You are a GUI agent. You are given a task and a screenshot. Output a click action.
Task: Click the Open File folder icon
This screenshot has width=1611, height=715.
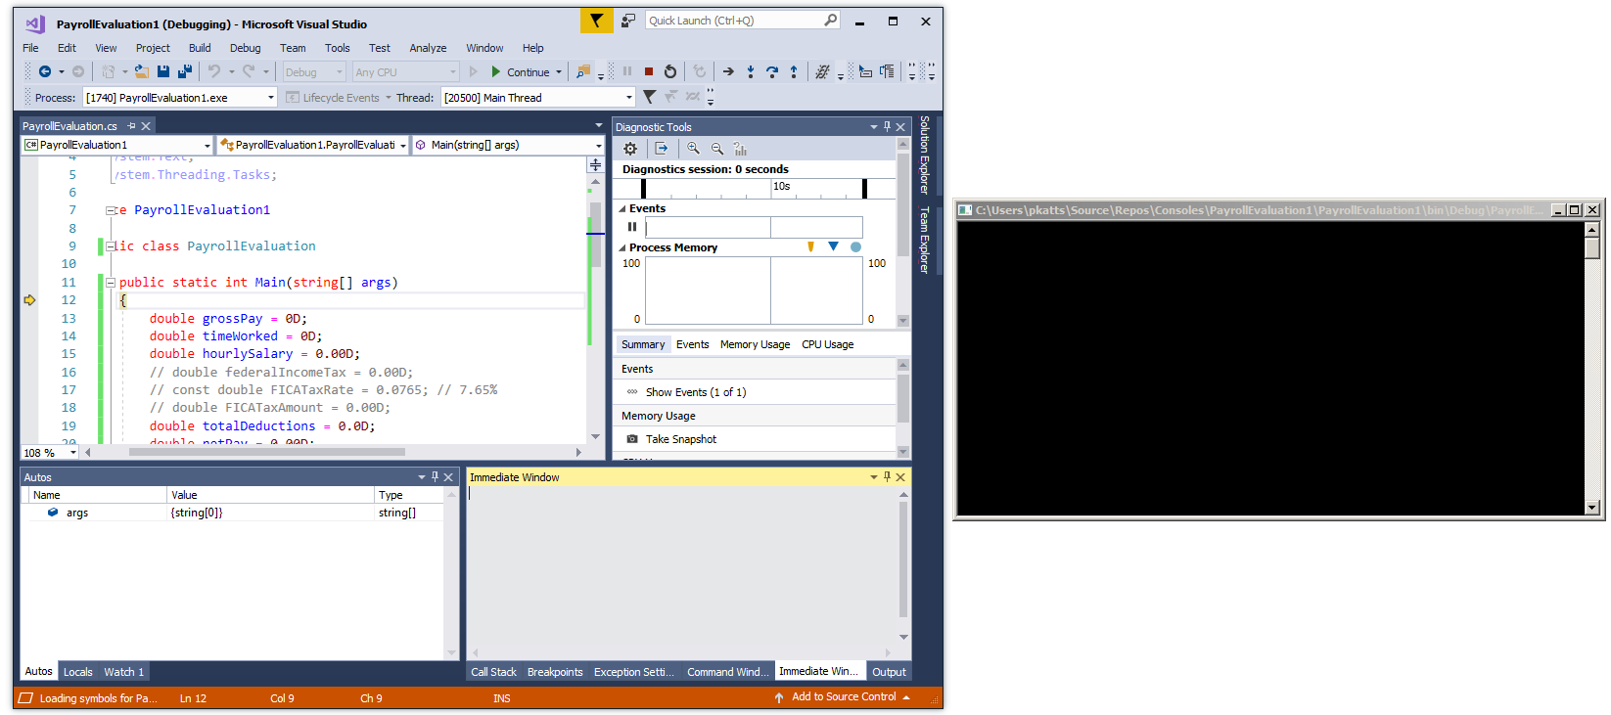[x=142, y=71]
